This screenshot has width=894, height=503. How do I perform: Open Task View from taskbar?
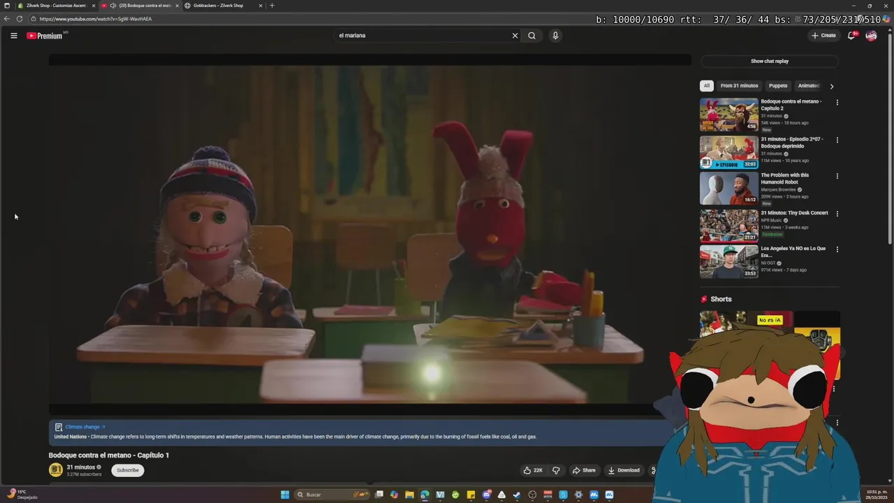379,495
